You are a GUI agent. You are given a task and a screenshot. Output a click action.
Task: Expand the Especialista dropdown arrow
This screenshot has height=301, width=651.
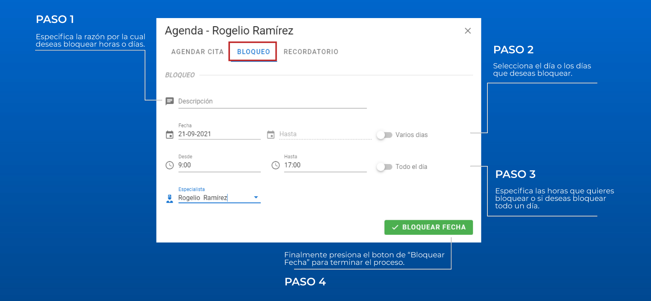(x=256, y=198)
